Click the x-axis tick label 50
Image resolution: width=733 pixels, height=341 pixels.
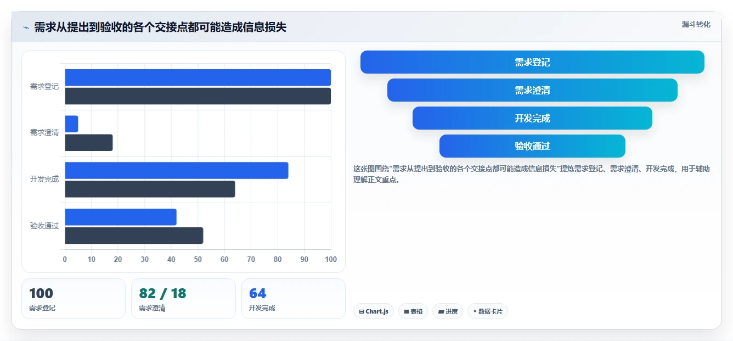coord(198,259)
